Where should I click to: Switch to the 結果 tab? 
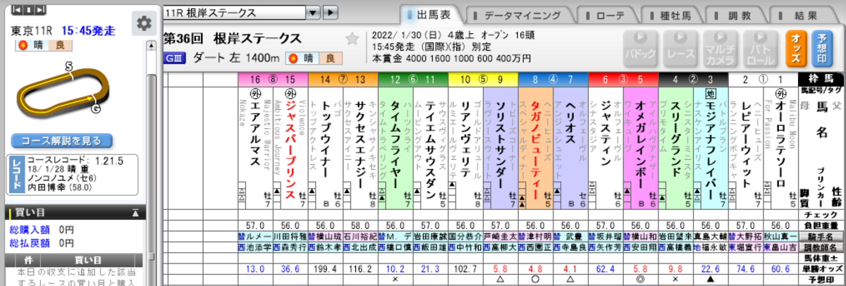(x=804, y=15)
